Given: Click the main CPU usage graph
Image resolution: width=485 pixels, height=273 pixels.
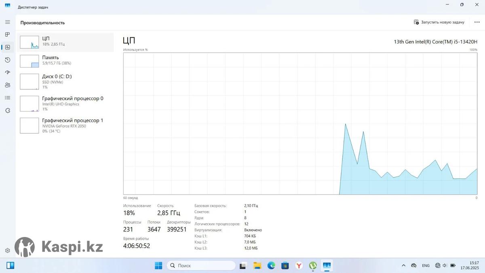Looking at the screenshot, I should coord(300,123).
